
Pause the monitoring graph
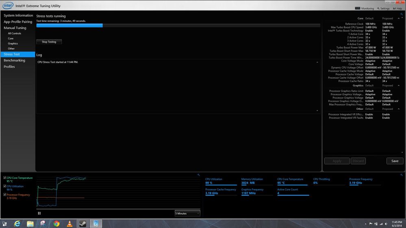click(x=39, y=213)
